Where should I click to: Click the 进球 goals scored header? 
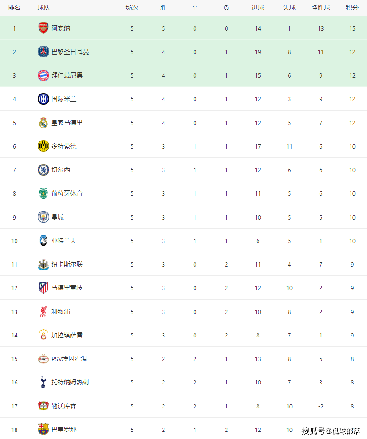(258, 8)
